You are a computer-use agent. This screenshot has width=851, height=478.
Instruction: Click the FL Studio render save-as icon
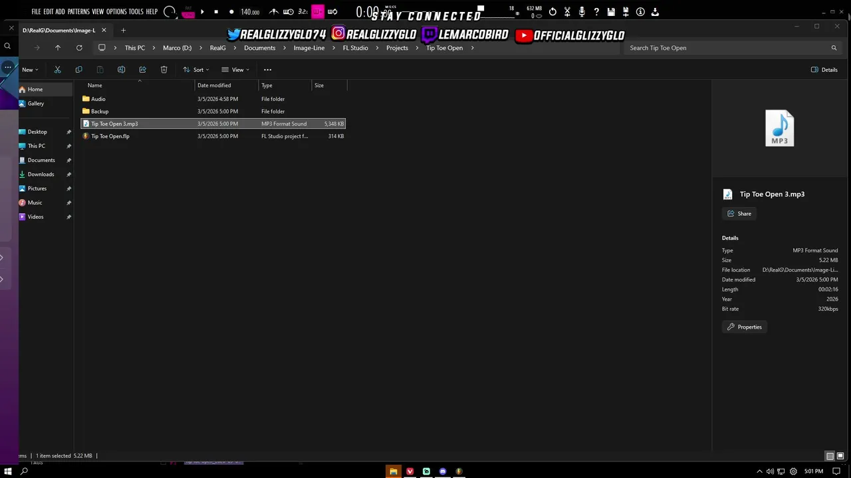tap(626, 12)
